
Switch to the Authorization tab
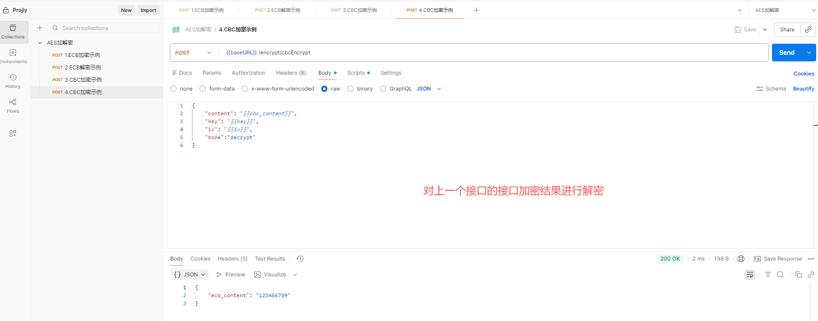pyautogui.click(x=249, y=73)
